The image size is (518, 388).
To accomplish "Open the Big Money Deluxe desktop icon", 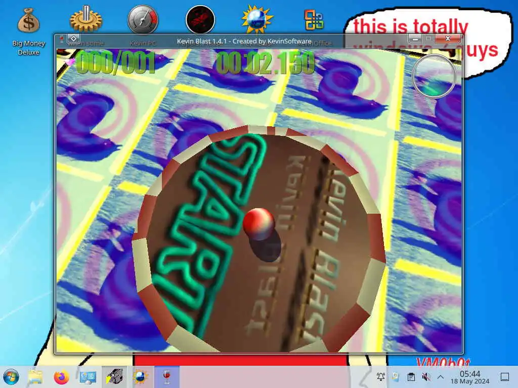I will (x=28, y=31).
